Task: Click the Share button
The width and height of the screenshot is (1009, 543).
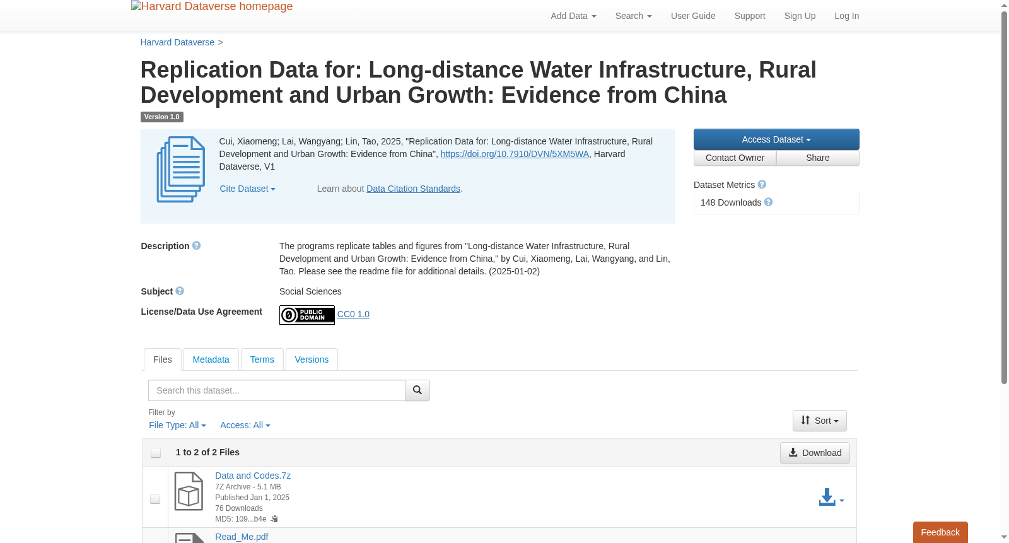Action: [817, 158]
